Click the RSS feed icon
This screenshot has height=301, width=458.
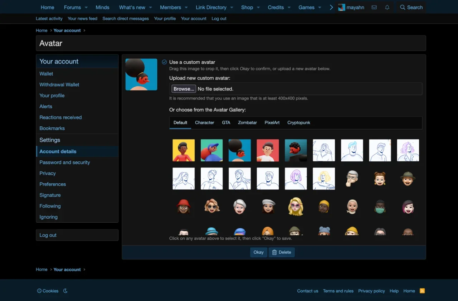pos(422,291)
